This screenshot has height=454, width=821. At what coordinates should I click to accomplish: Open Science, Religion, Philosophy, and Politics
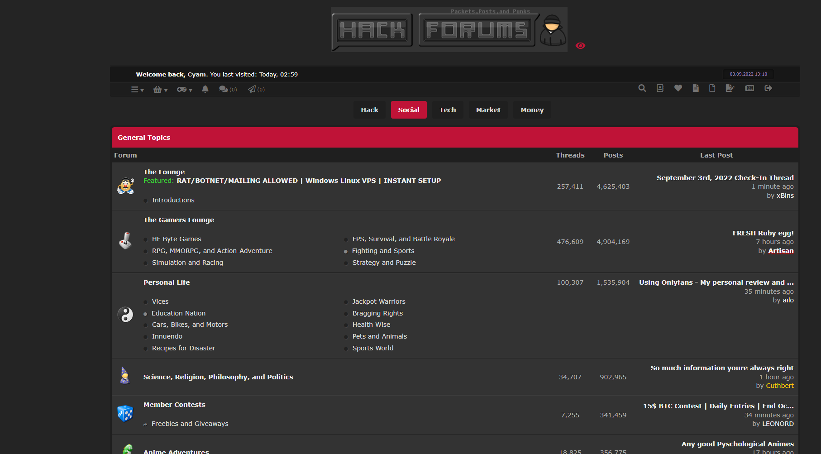point(218,377)
